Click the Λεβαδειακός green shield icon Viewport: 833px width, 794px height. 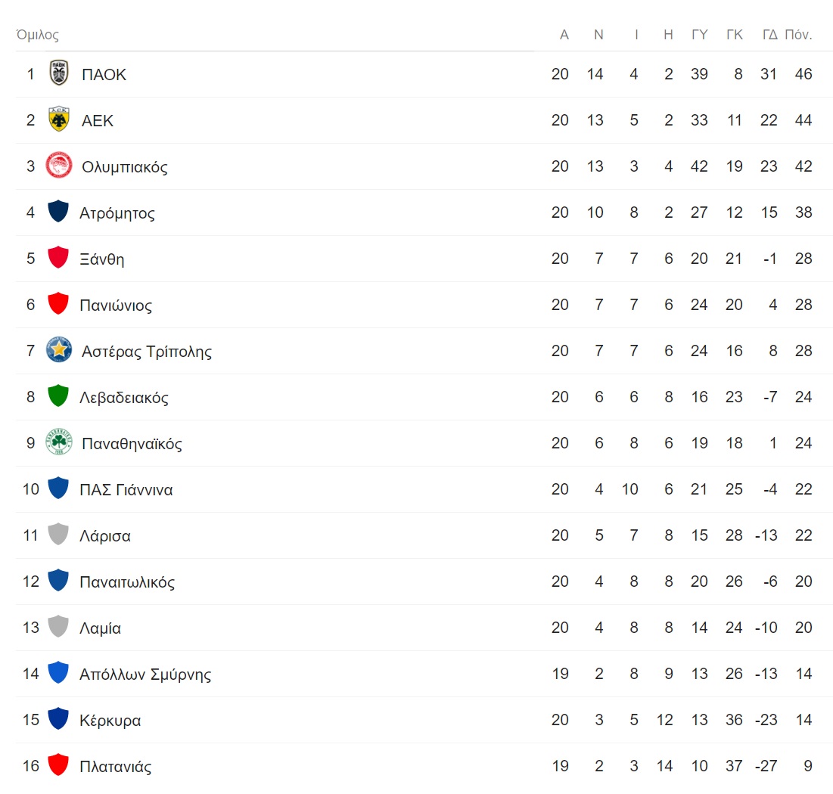pyautogui.click(x=58, y=396)
